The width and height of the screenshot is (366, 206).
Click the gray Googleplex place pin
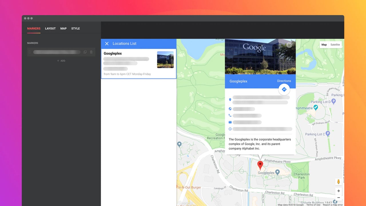[277, 172]
